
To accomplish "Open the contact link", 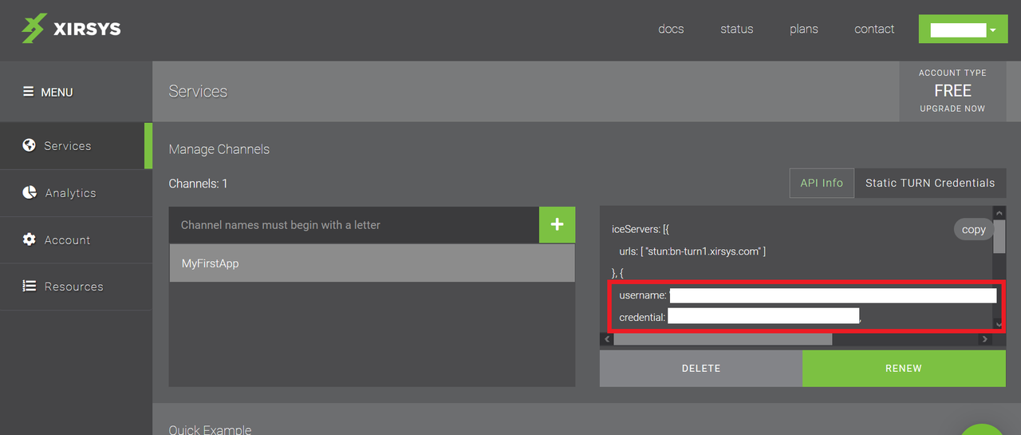I will [x=874, y=29].
